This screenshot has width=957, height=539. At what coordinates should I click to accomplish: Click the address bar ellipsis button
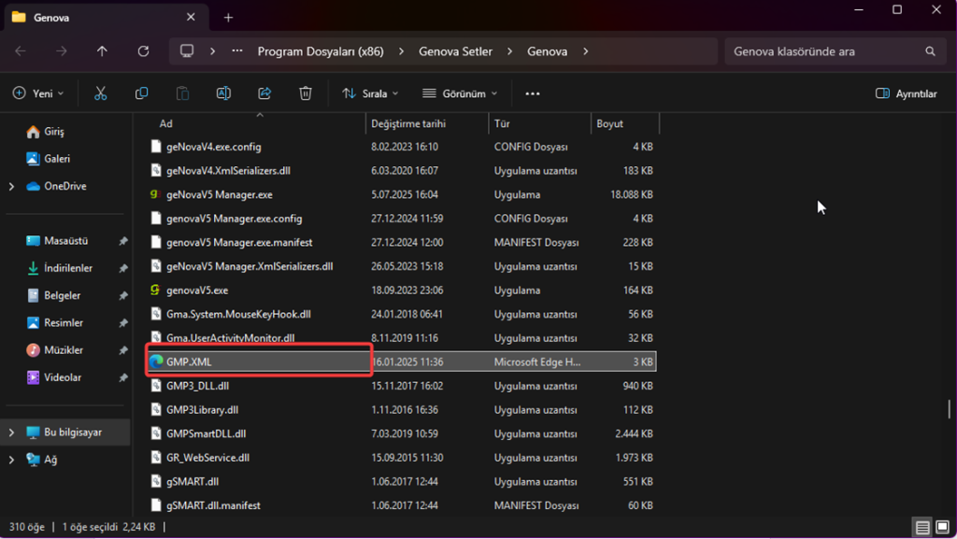pyautogui.click(x=236, y=51)
